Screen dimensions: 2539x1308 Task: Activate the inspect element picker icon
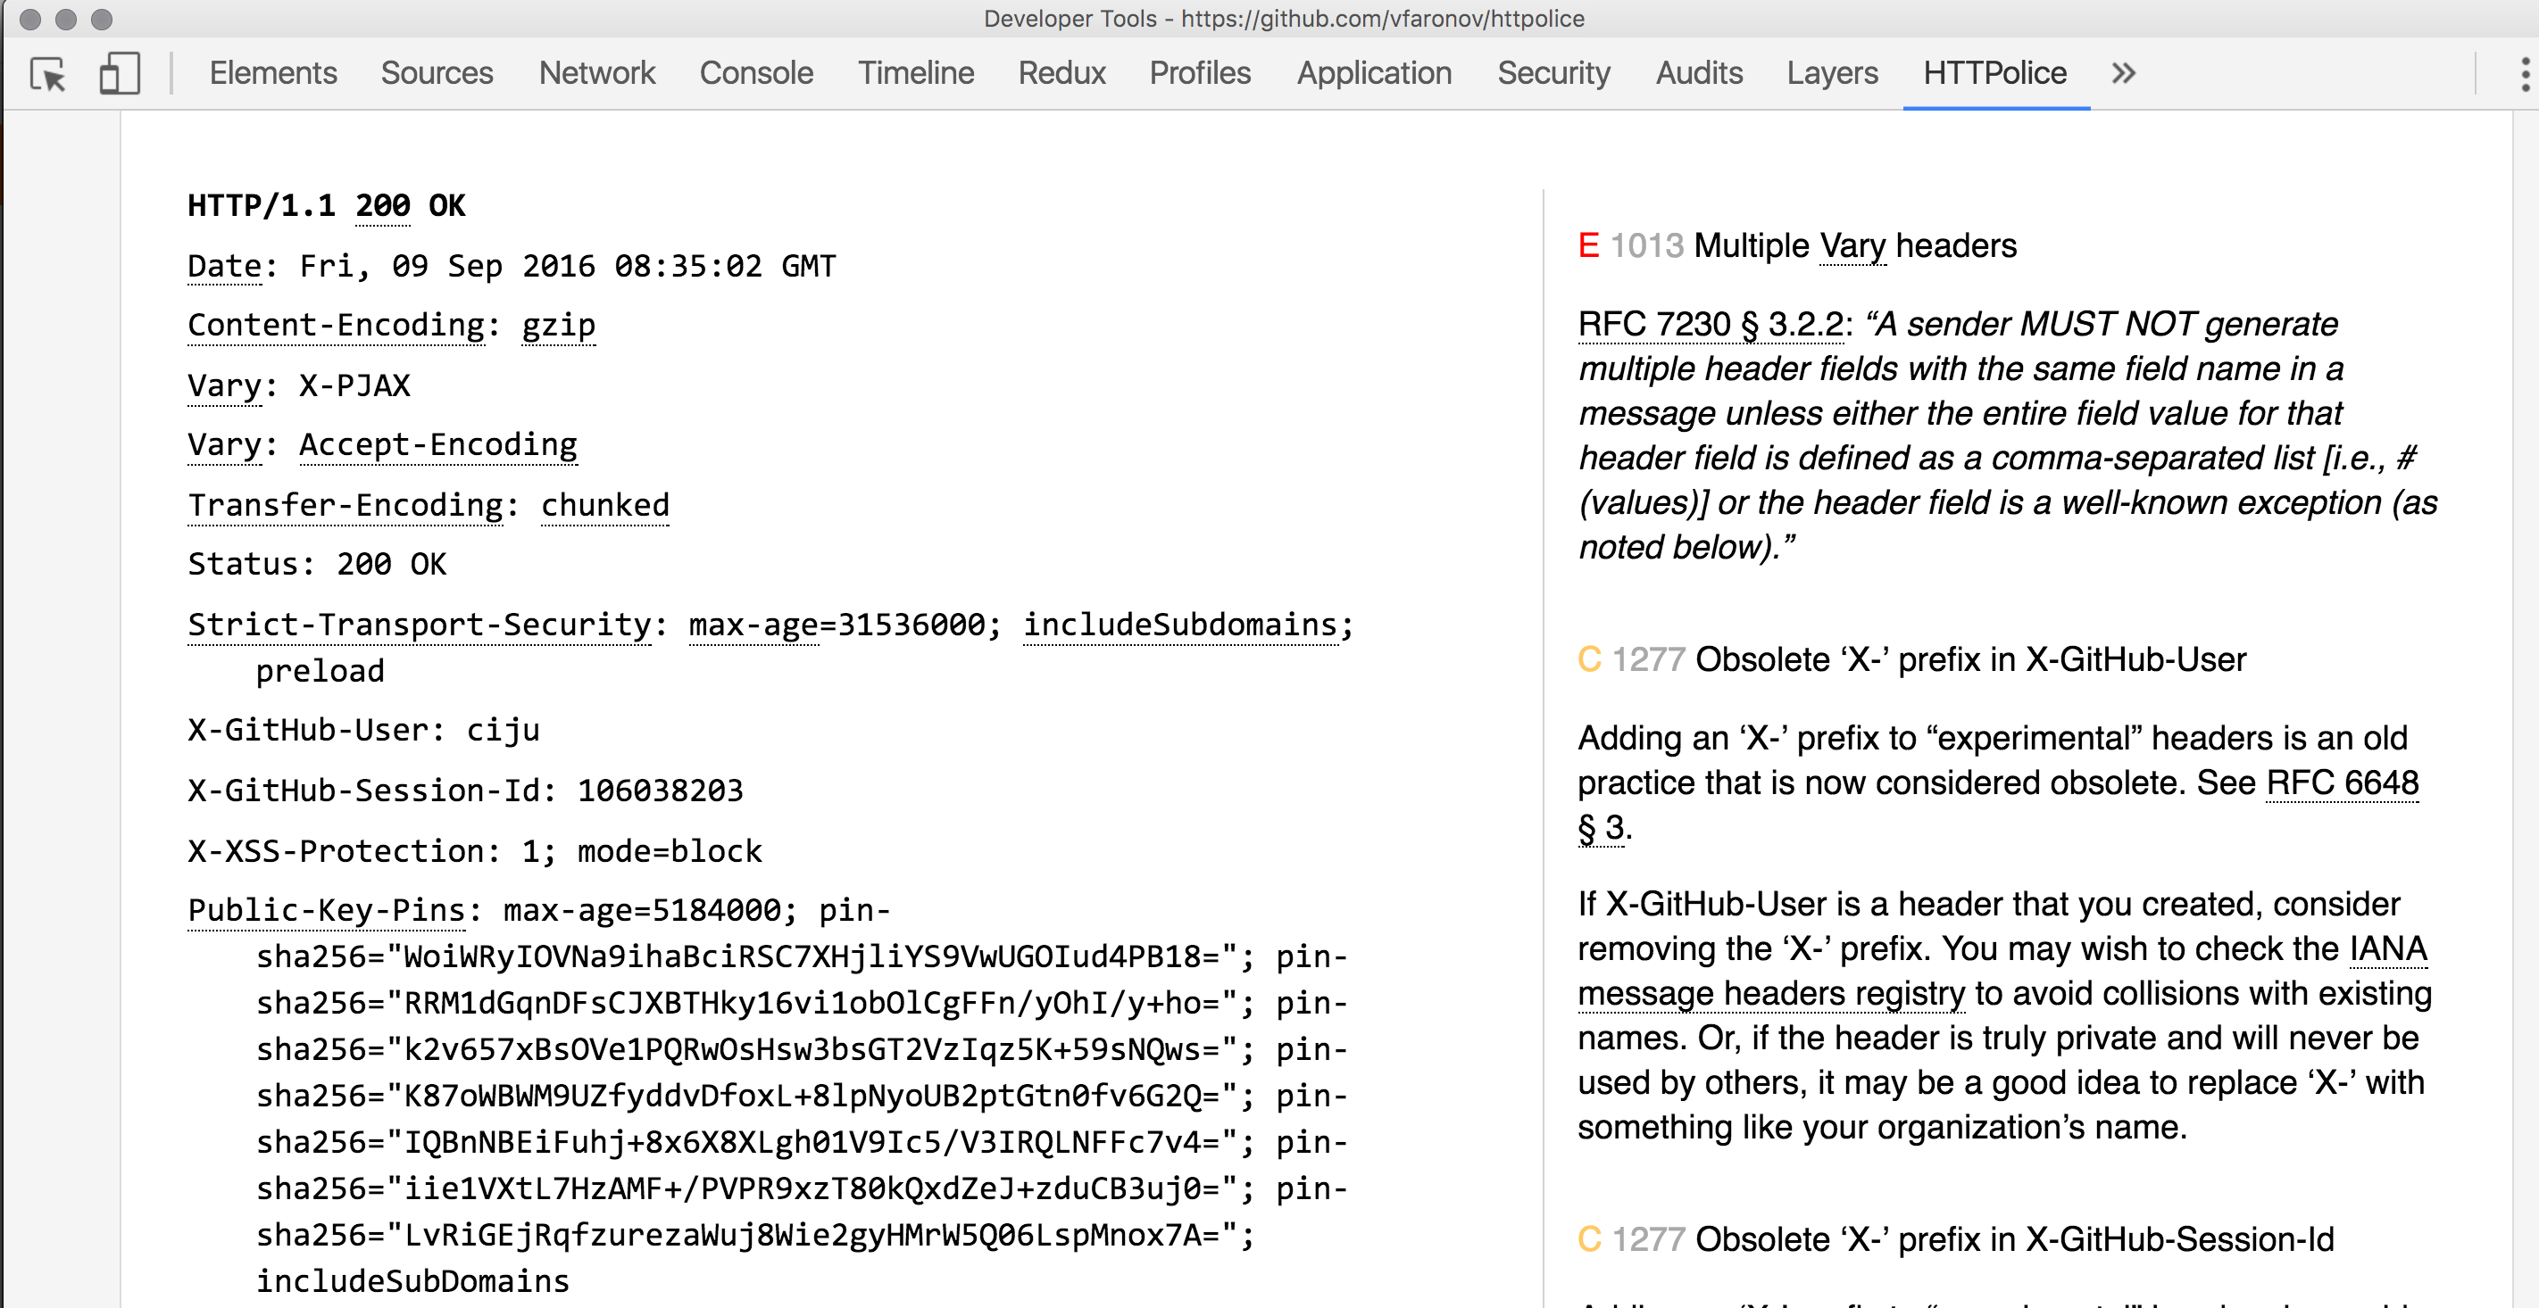pos(47,74)
